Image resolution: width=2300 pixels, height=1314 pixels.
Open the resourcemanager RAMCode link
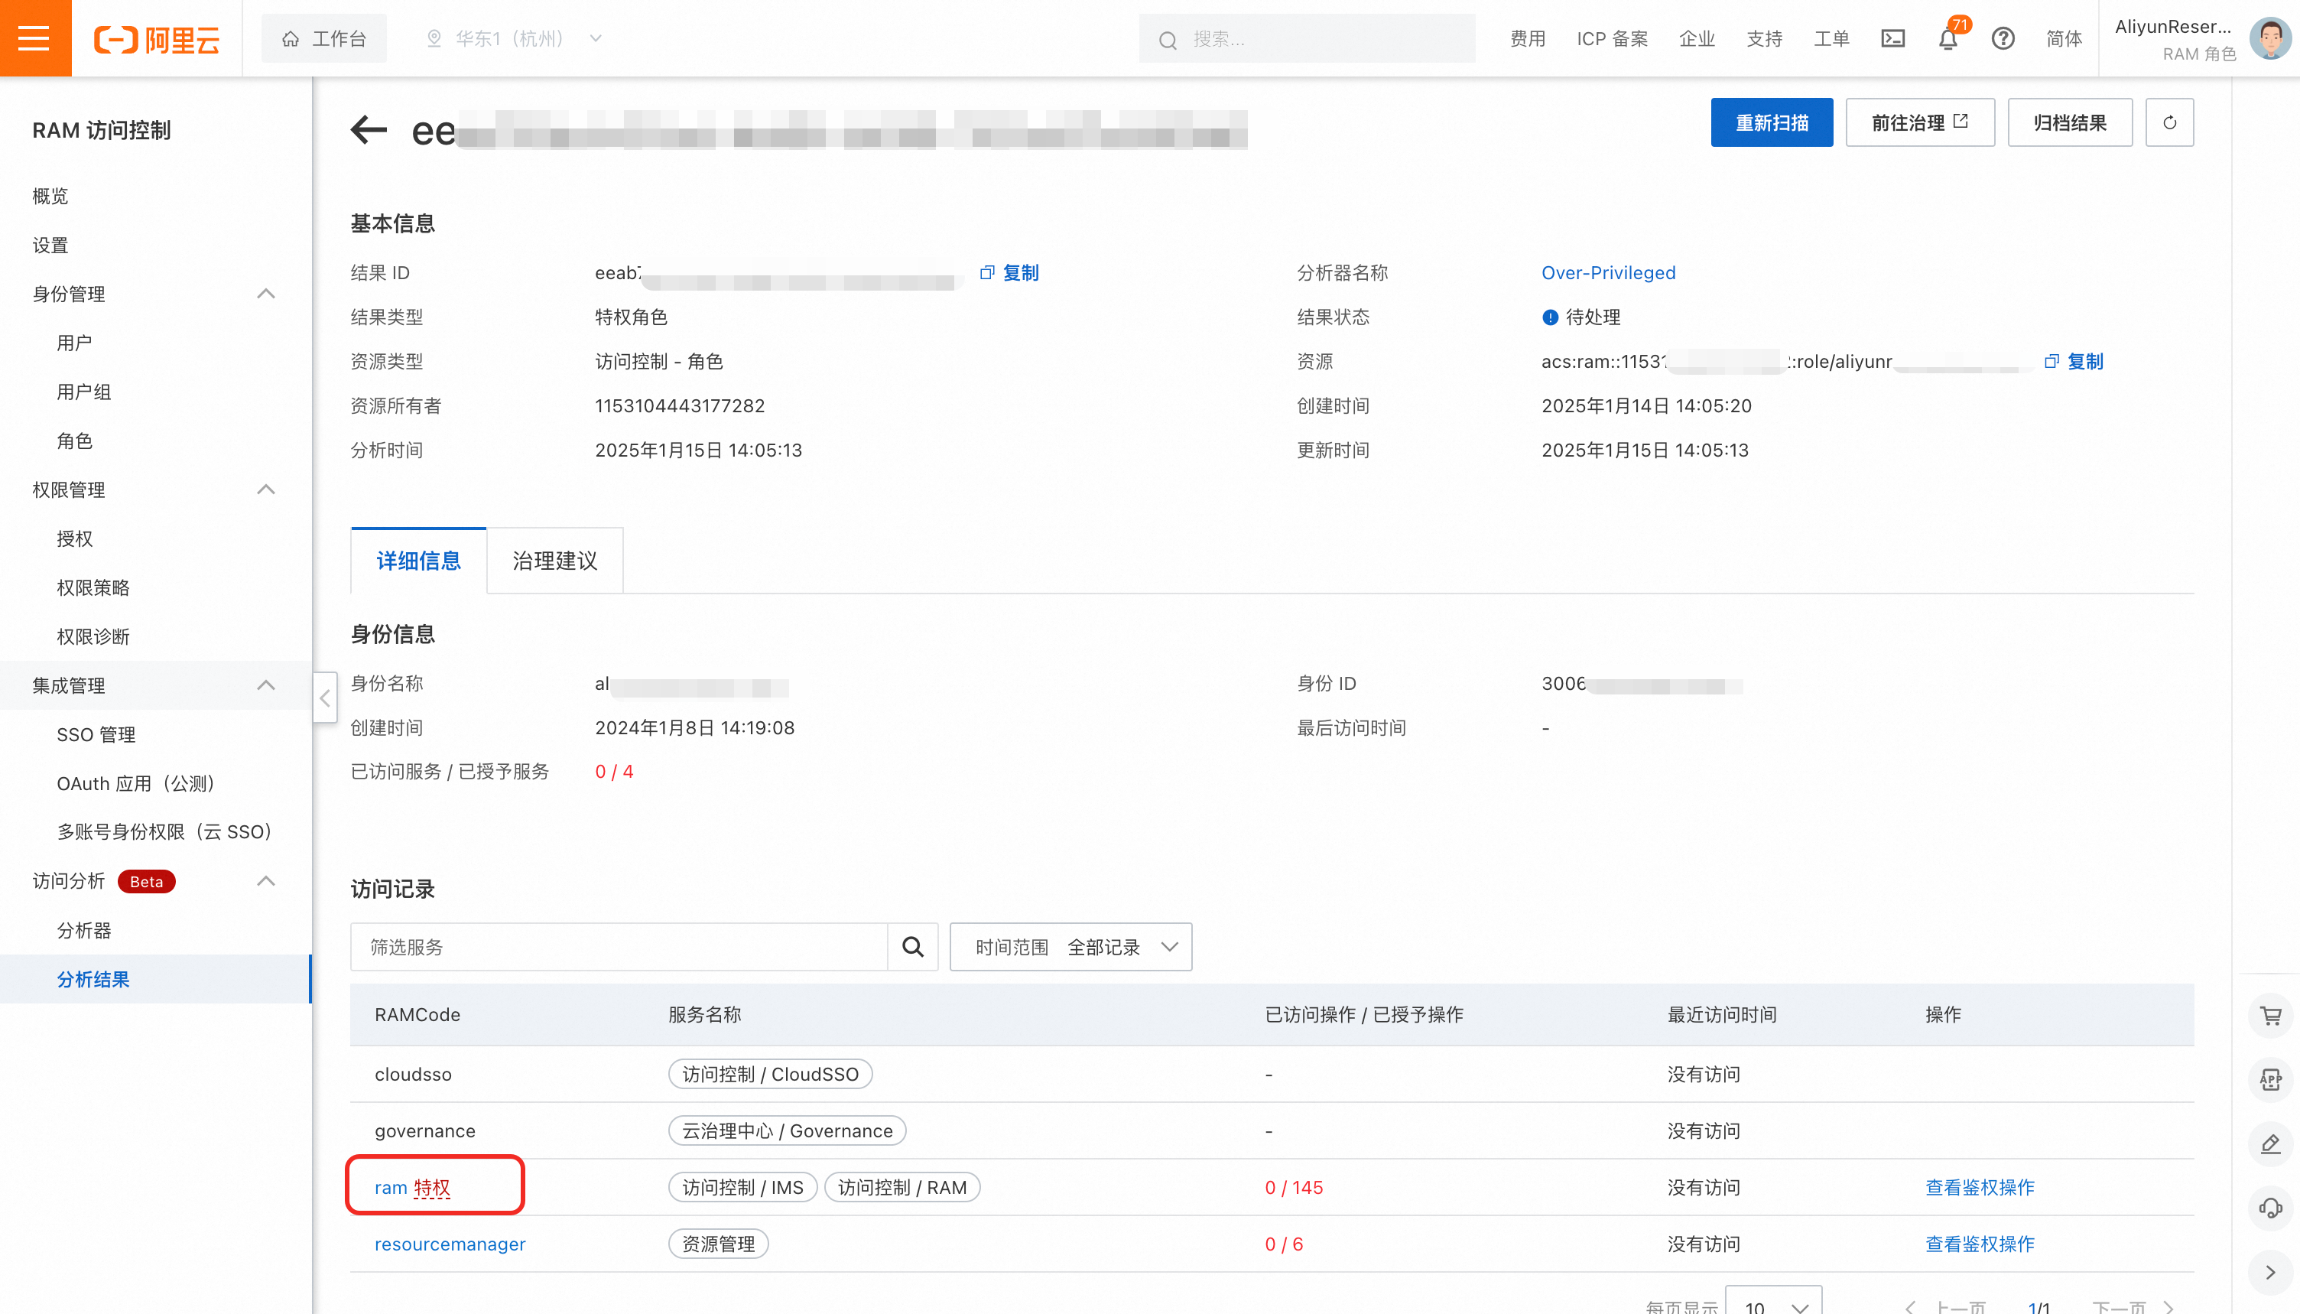tap(450, 1244)
